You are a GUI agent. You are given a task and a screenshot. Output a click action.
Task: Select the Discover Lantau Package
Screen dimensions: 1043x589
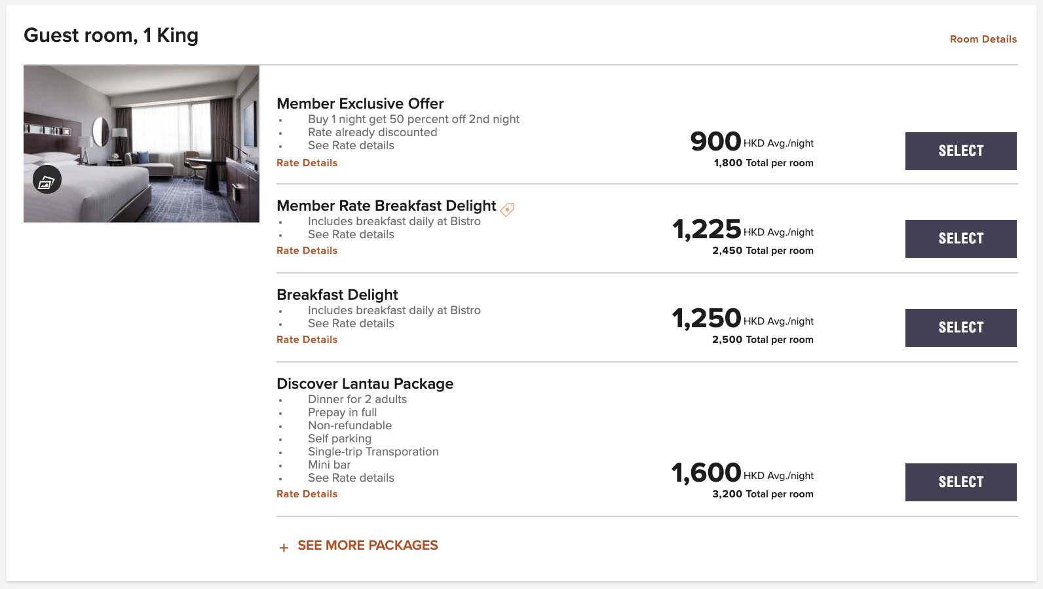point(961,482)
